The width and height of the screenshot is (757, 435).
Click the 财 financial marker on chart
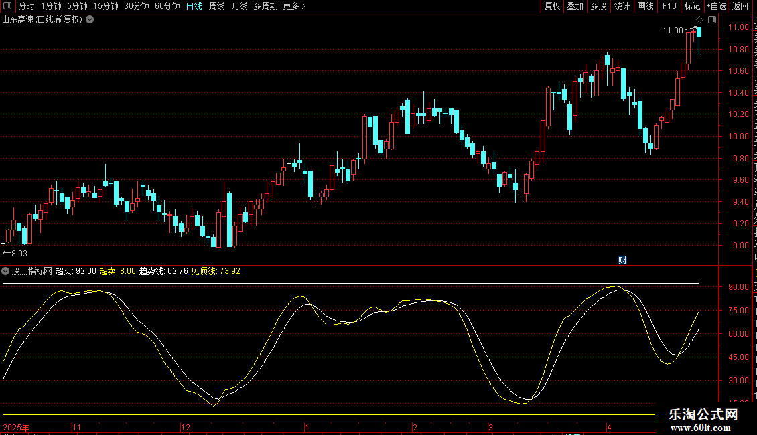click(x=623, y=260)
